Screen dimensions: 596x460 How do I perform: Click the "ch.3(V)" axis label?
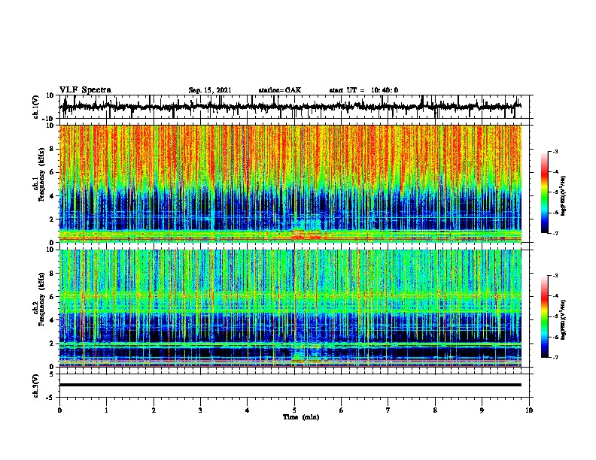[36, 386]
